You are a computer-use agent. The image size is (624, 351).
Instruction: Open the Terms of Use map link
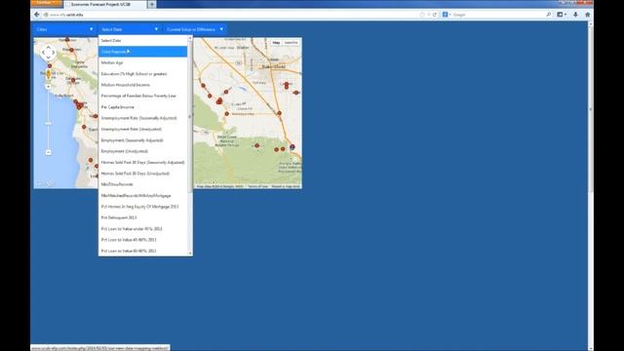pyautogui.click(x=257, y=186)
